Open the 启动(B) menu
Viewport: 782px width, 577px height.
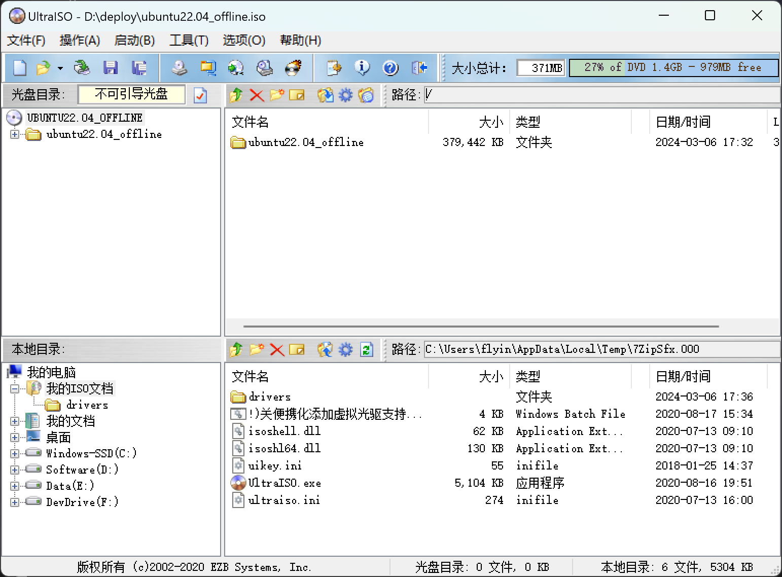(134, 40)
